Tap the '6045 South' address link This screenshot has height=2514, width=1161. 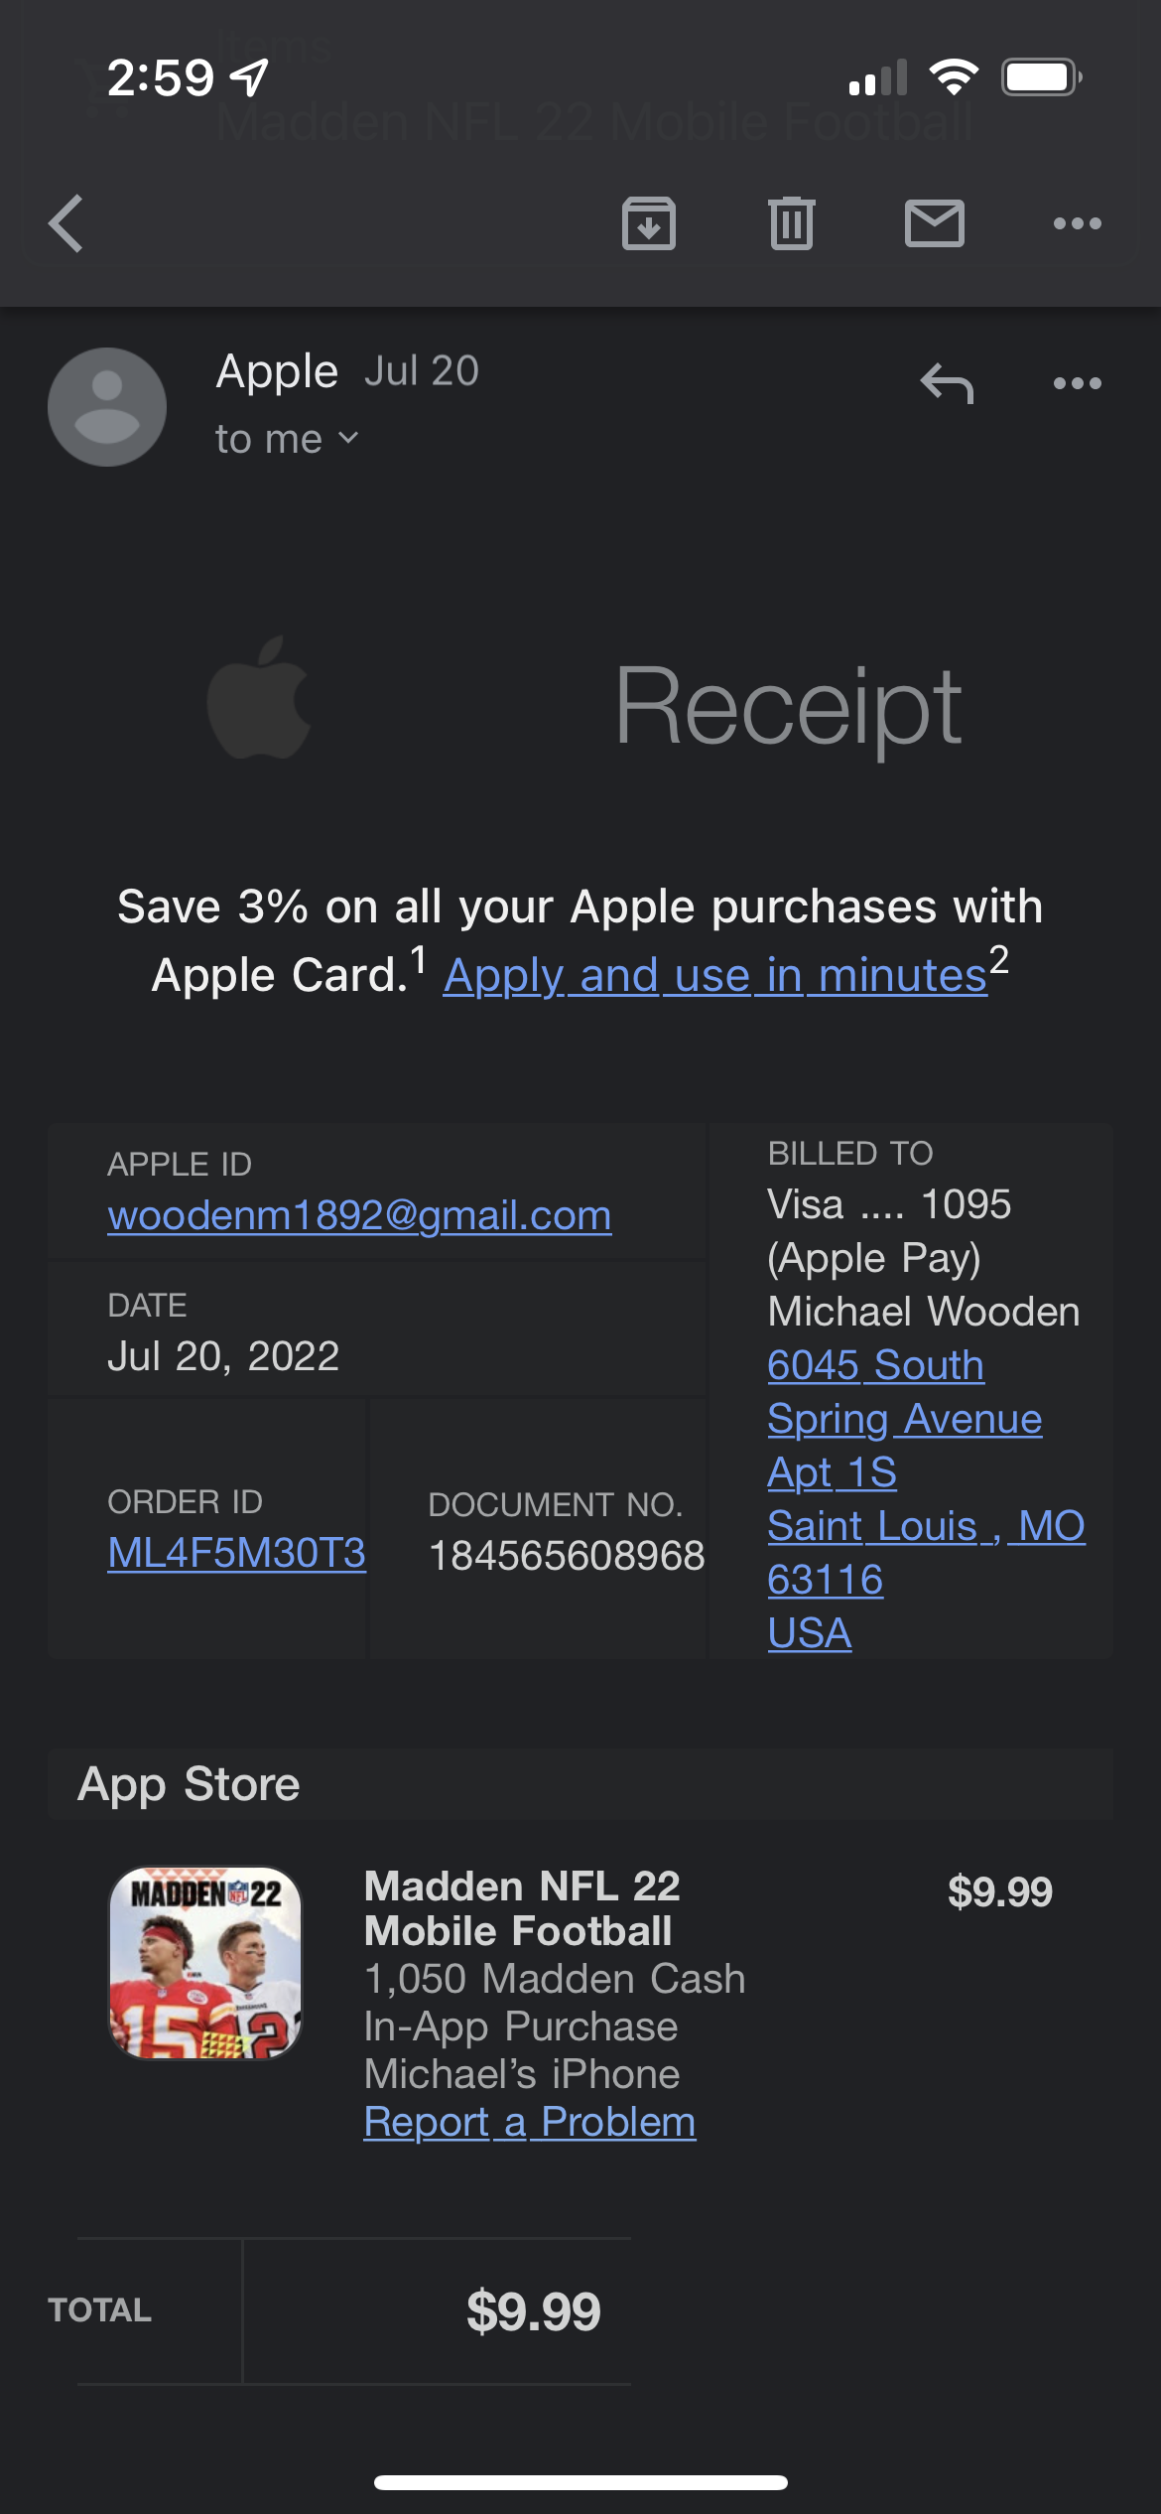click(875, 1365)
